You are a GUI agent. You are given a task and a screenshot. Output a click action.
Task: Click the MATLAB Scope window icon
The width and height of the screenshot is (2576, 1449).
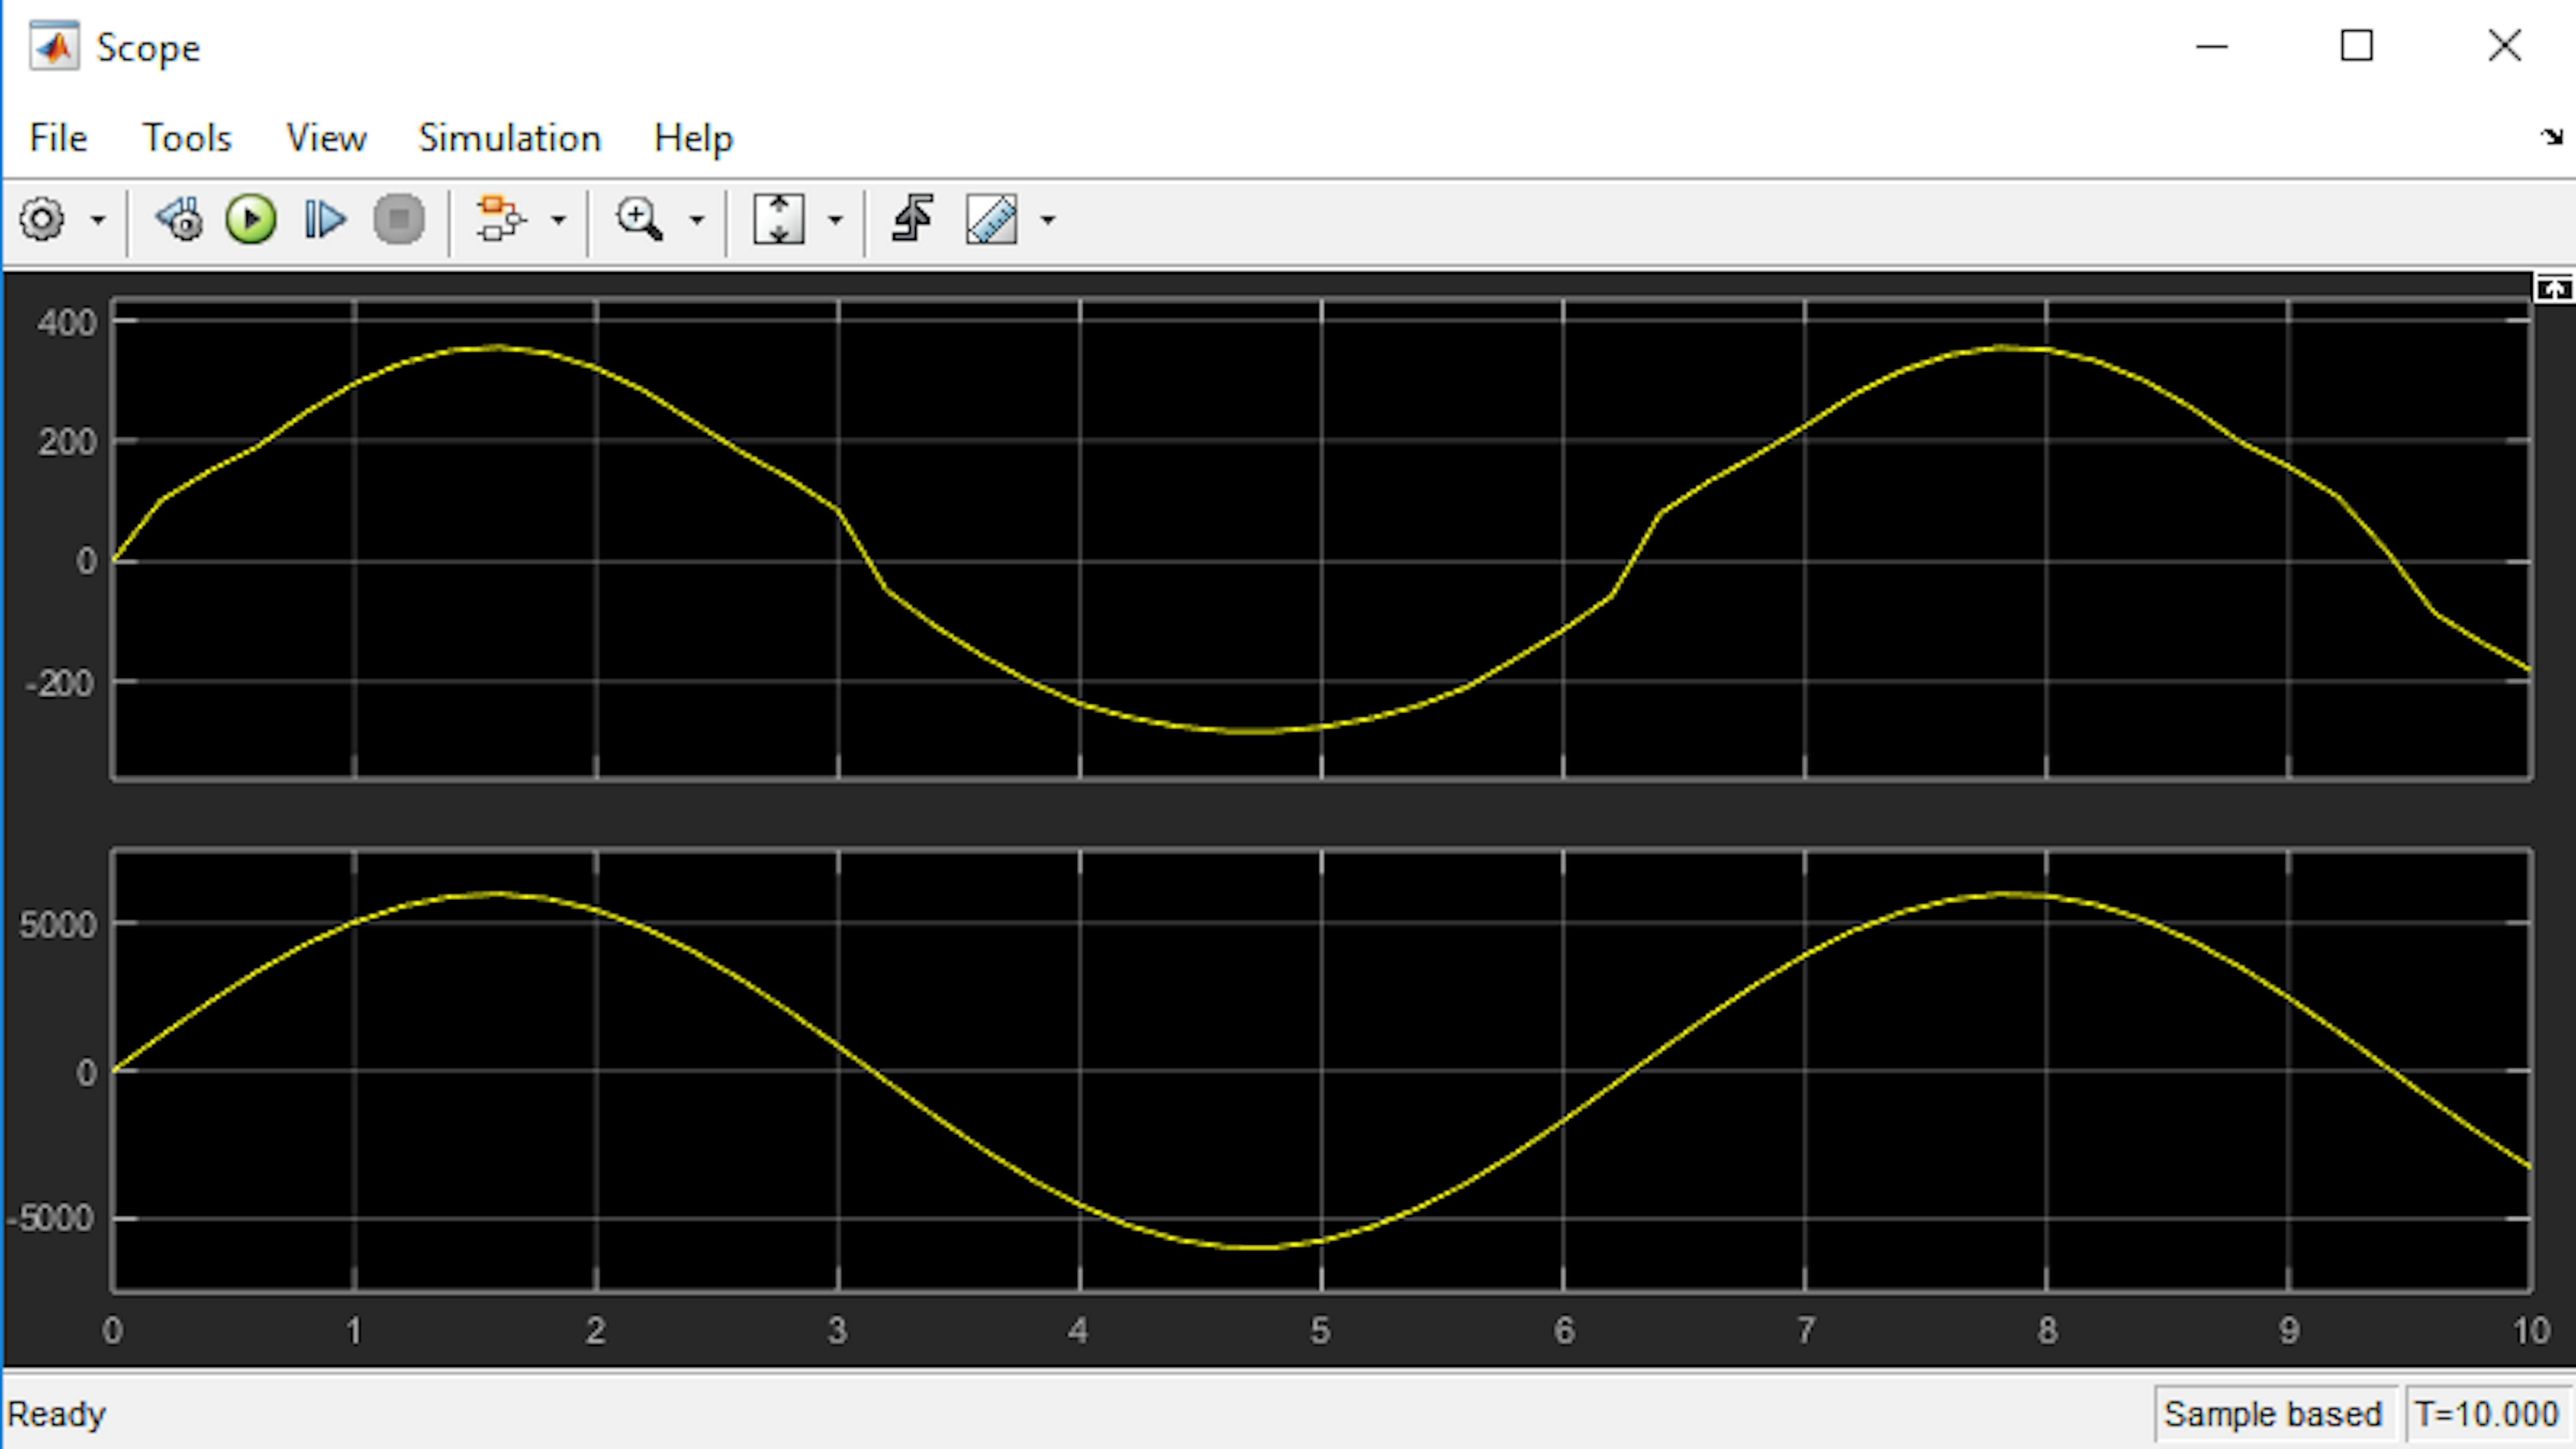[x=54, y=47]
